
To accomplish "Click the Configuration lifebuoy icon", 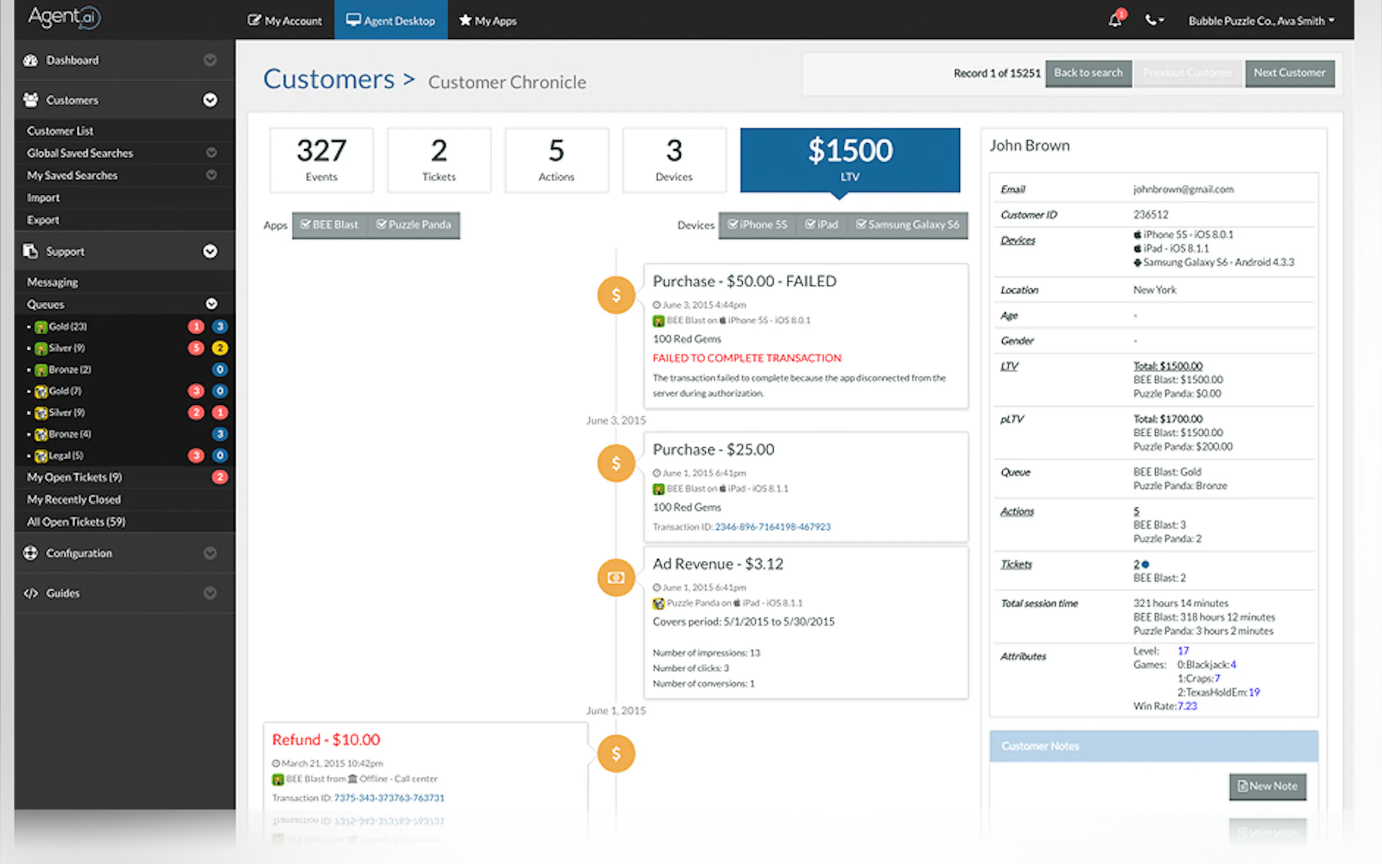I will [30, 553].
